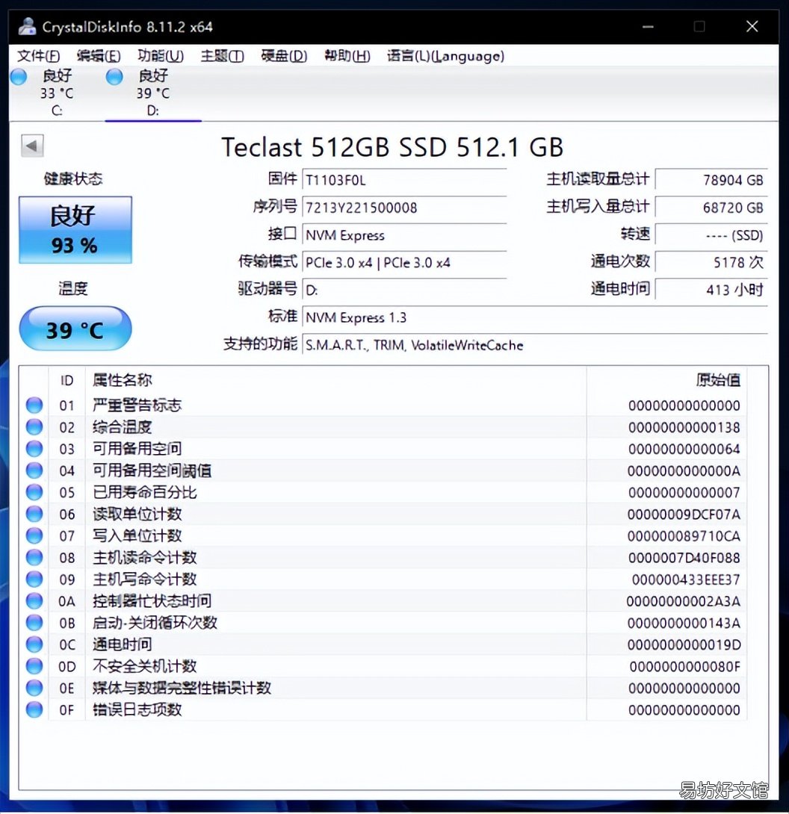Image resolution: width=789 pixels, height=814 pixels.
Task: Click status orb of attribute 03 可用备用空间
Action: point(34,449)
